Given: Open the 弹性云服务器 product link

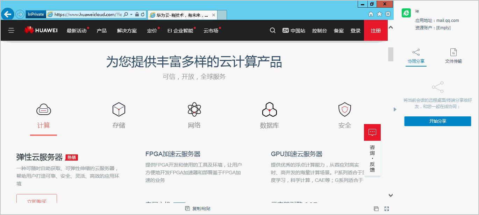Looking at the screenshot, I should 40,158.
